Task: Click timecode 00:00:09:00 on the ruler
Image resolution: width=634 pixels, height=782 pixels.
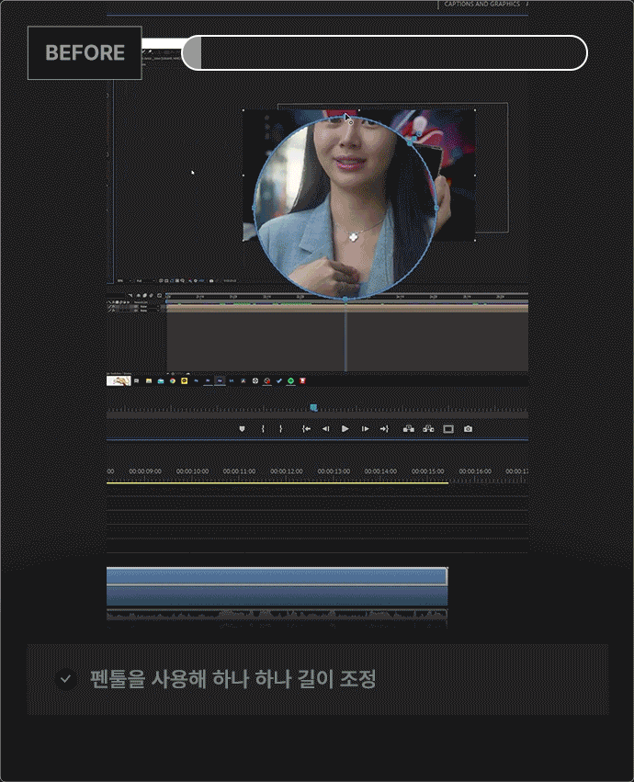Action: click(x=145, y=471)
